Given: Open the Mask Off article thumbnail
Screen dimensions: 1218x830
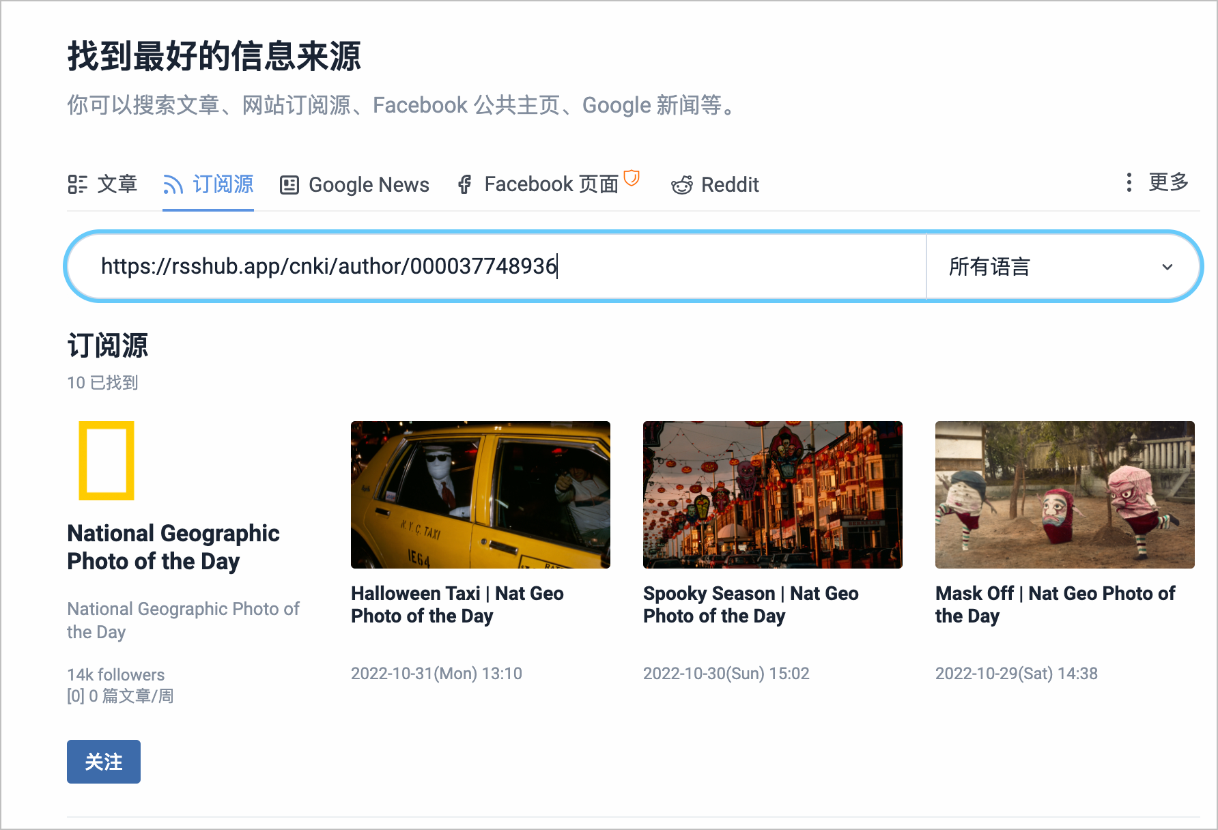Looking at the screenshot, I should [1064, 495].
